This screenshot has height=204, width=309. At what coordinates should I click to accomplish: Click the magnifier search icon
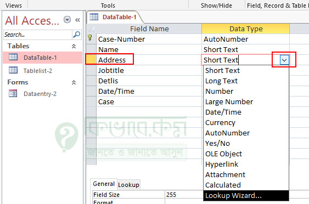point(77,35)
